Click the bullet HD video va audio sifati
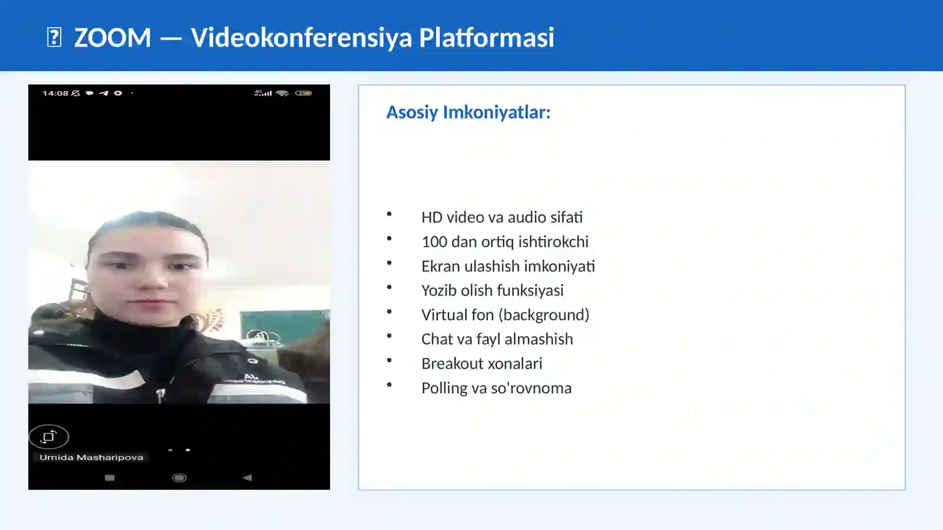The image size is (943, 530). click(502, 217)
